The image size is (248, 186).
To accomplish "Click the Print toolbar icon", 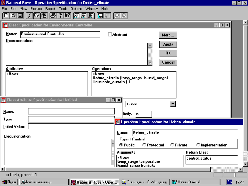I will click(53, 16).
